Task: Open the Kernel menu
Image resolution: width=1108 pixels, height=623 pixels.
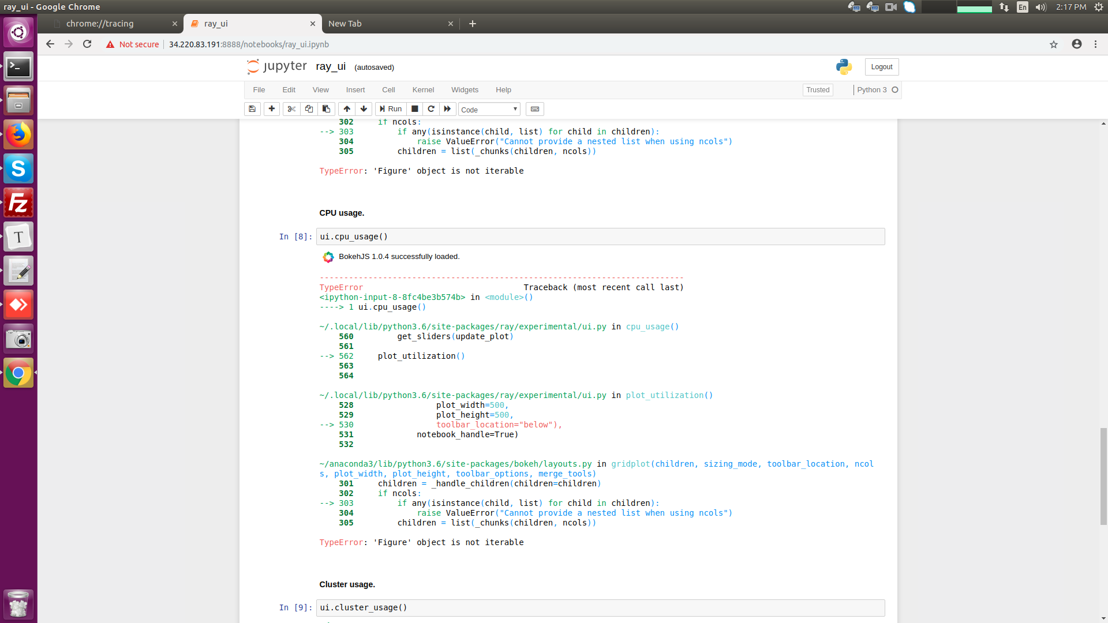Action: coord(423,90)
